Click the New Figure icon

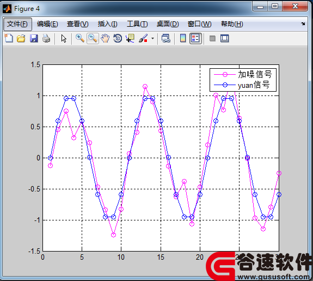(9, 38)
